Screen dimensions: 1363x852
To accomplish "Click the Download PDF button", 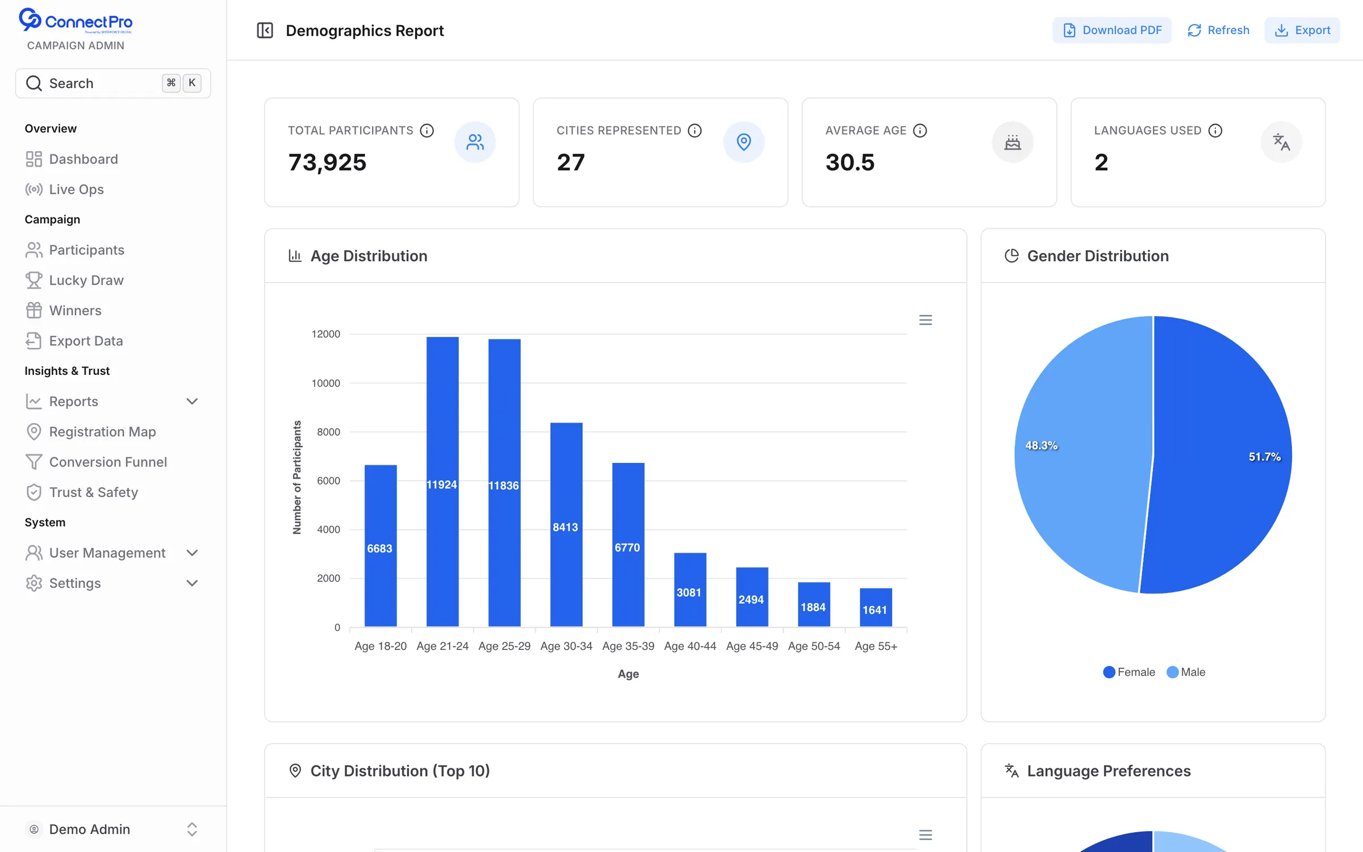I will (1112, 30).
